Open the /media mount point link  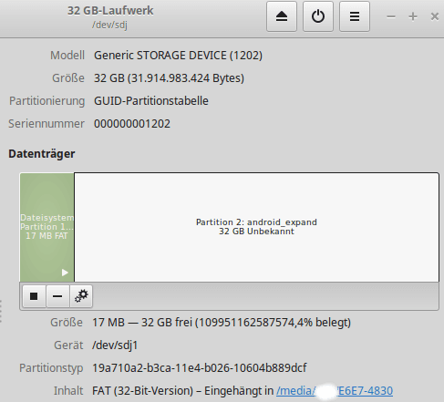(335, 391)
